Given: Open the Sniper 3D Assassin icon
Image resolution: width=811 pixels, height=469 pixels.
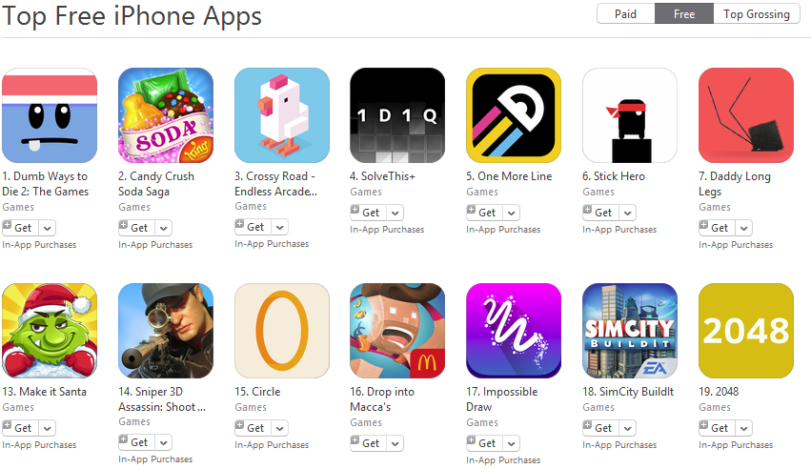Looking at the screenshot, I should click(166, 331).
